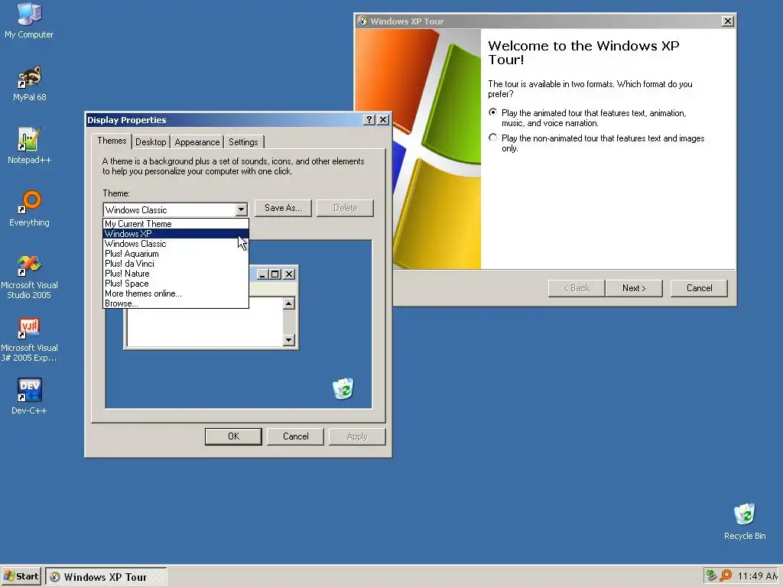
Task: Click Apply in Display Properties
Action: 357,436
